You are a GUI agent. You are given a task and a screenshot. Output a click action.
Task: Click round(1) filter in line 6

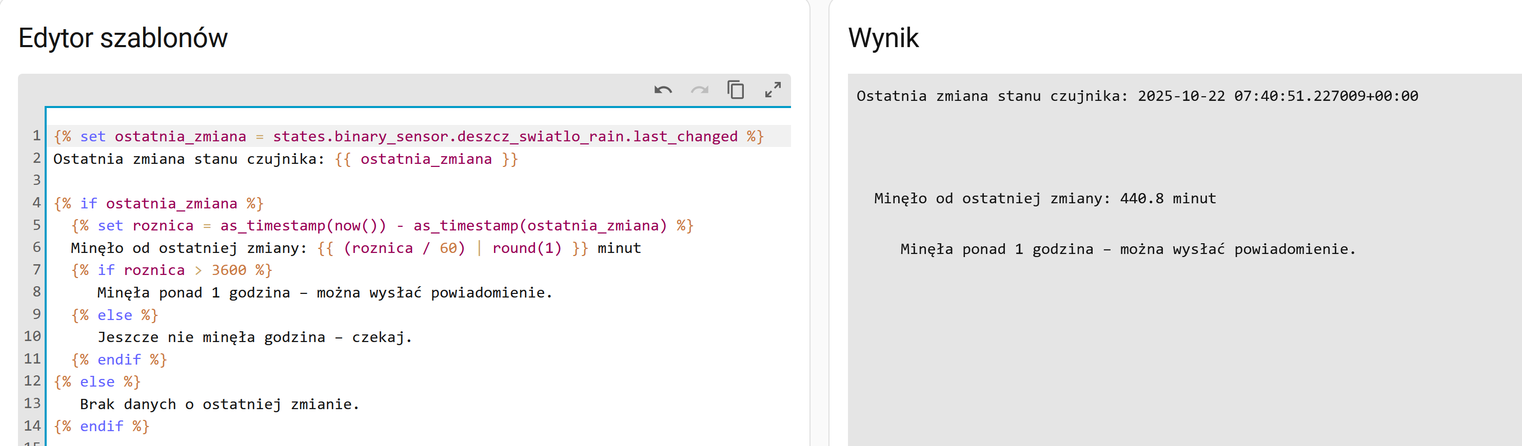526,248
